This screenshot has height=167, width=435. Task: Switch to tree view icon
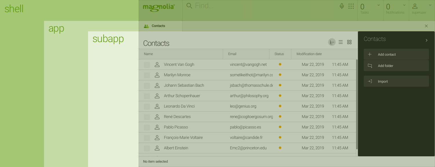click(332, 42)
